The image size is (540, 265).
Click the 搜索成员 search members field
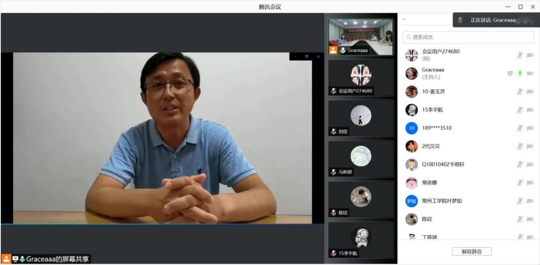pyautogui.click(x=468, y=37)
